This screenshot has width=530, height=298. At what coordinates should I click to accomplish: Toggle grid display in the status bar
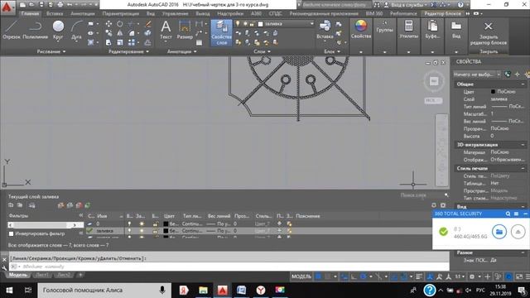(318, 276)
